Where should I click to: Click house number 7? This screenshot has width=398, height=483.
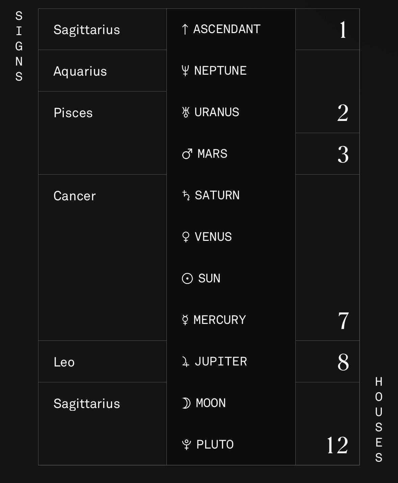point(343,321)
